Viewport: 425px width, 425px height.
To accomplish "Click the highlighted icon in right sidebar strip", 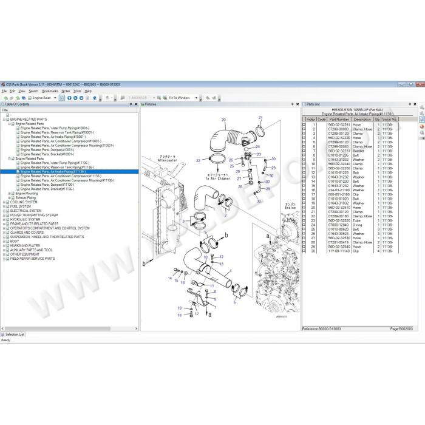I will (422, 119).
